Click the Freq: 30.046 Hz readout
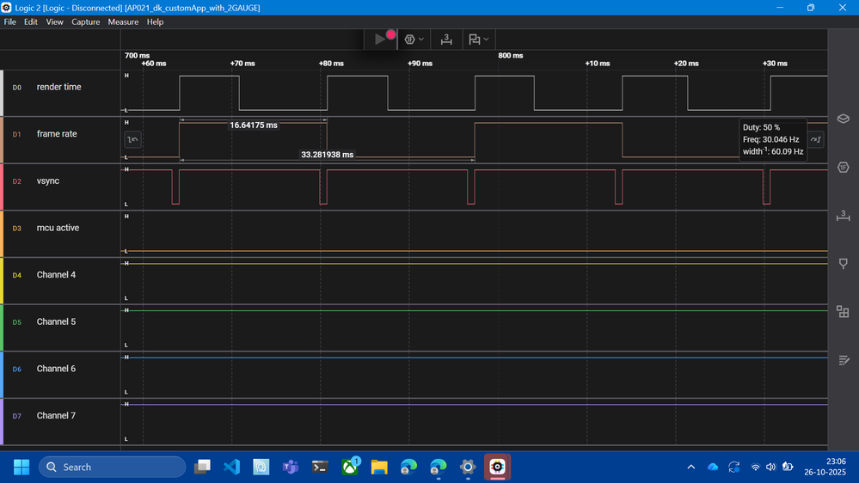The width and height of the screenshot is (859, 483). pos(770,139)
